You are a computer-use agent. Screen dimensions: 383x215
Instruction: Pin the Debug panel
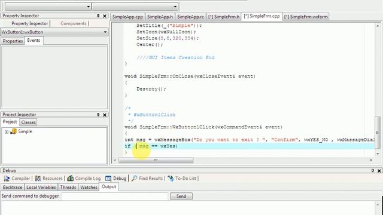pyautogui.click(x=373, y=171)
